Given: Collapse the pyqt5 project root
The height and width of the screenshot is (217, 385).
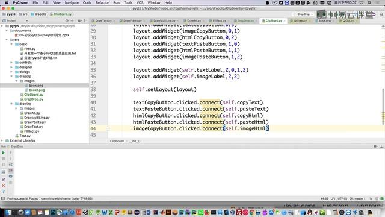Looking at the screenshot, I should tap(2, 26).
